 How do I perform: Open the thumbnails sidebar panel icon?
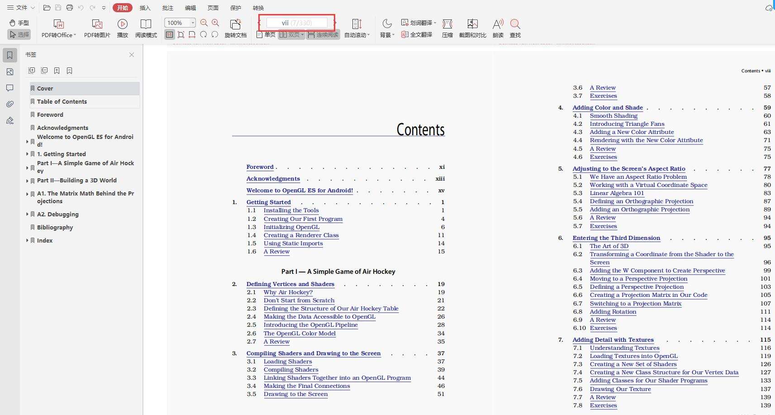tap(10, 72)
